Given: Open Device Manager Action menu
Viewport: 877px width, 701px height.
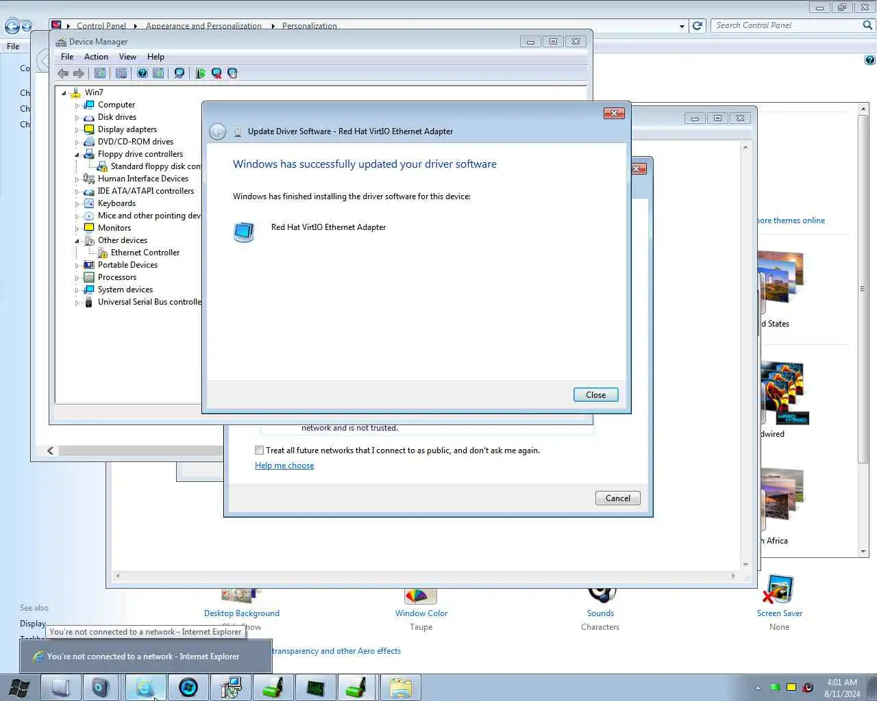Looking at the screenshot, I should pos(96,57).
